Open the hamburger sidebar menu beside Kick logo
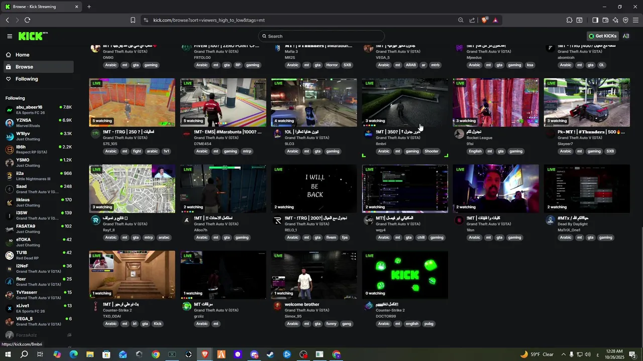Image resolution: width=643 pixels, height=361 pixels. [x=10, y=36]
